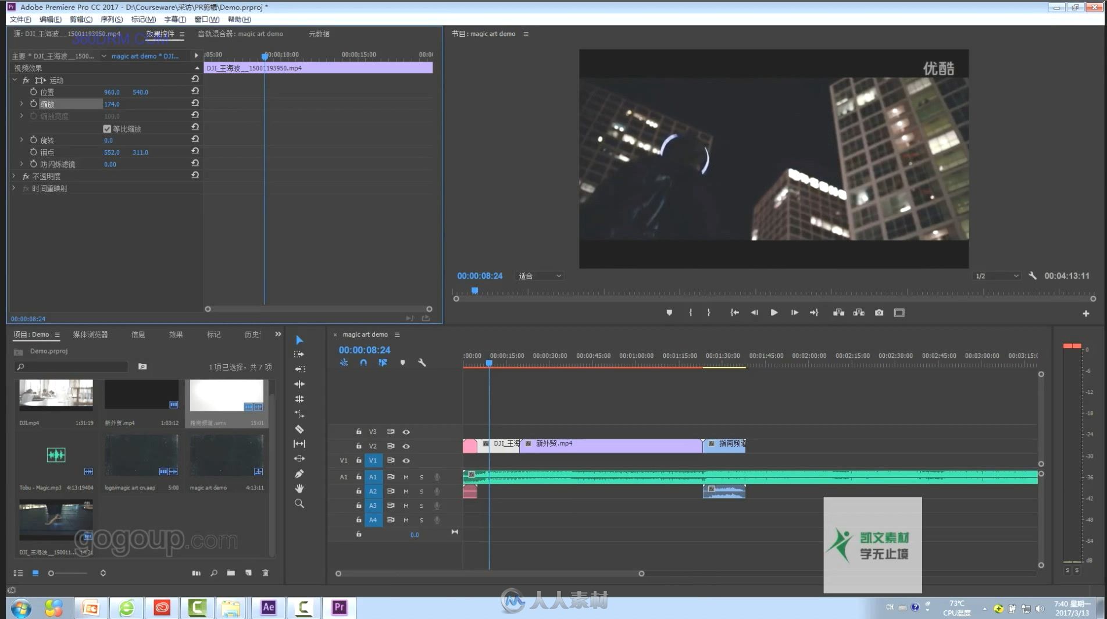Solo audio track A2
1107x619 pixels.
(x=422, y=492)
